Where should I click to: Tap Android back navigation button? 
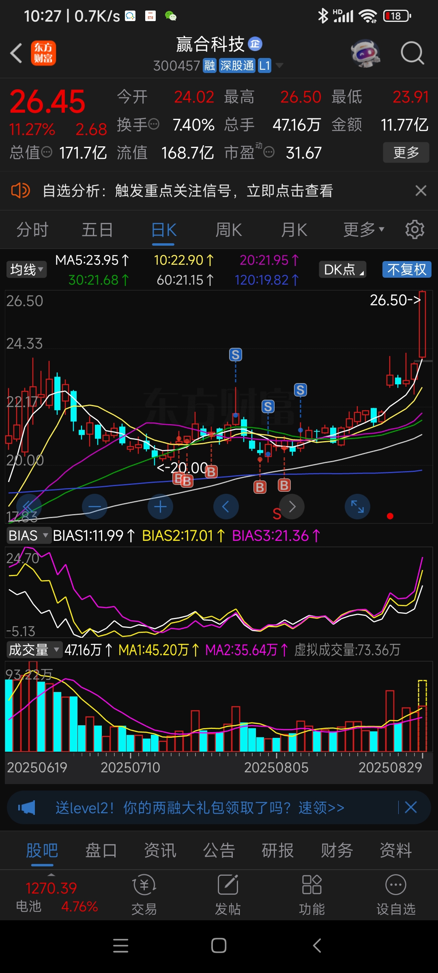[317, 945]
